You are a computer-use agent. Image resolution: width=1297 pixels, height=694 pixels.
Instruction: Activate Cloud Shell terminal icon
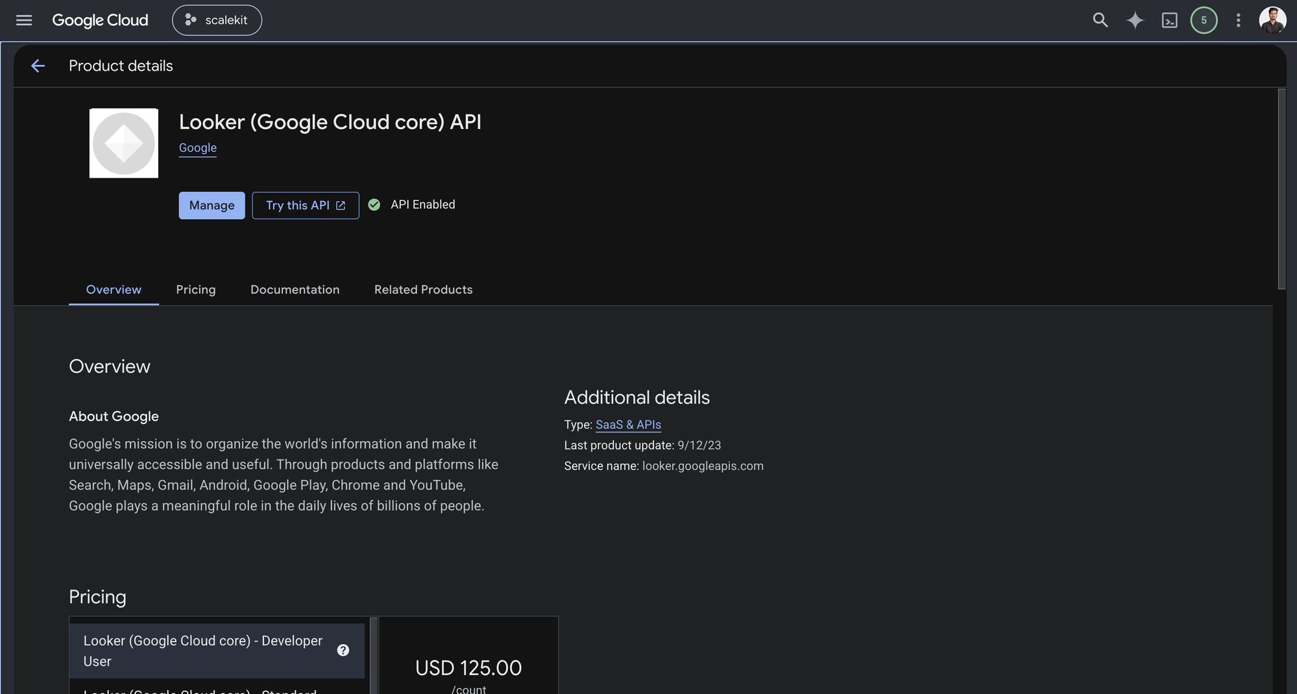1169,20
